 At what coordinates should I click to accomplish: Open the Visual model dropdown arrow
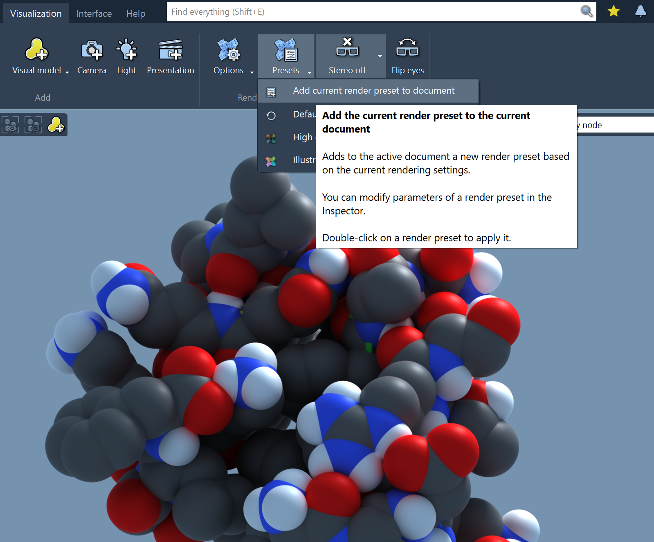[x=67, y=72]
